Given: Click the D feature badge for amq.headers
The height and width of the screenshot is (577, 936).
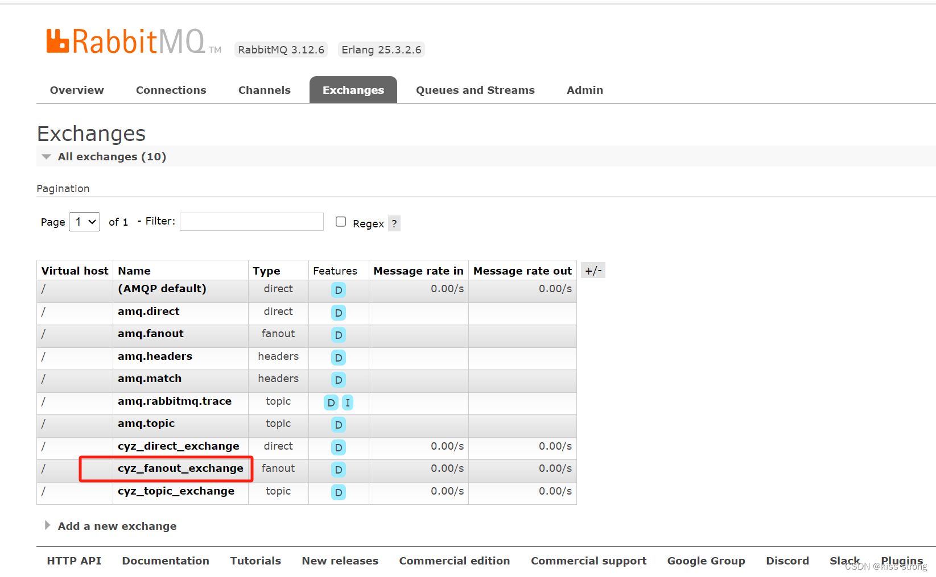Looking at the screenshot, I should coord(339,358).
